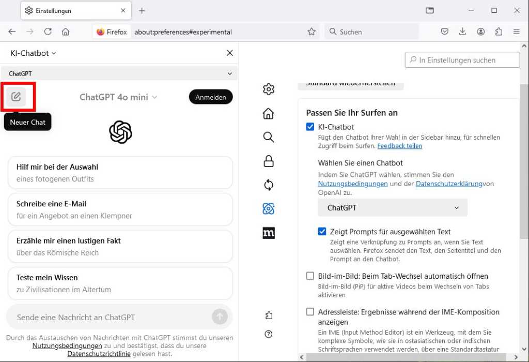Uncheck Zeigt Prompts für ausgewählten Text
The image size is (529, 362).
coord(322,232)
